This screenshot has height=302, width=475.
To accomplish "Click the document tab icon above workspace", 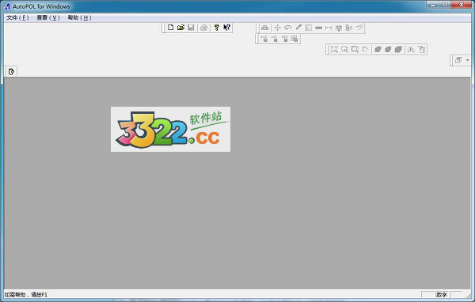I will [11, 72].
